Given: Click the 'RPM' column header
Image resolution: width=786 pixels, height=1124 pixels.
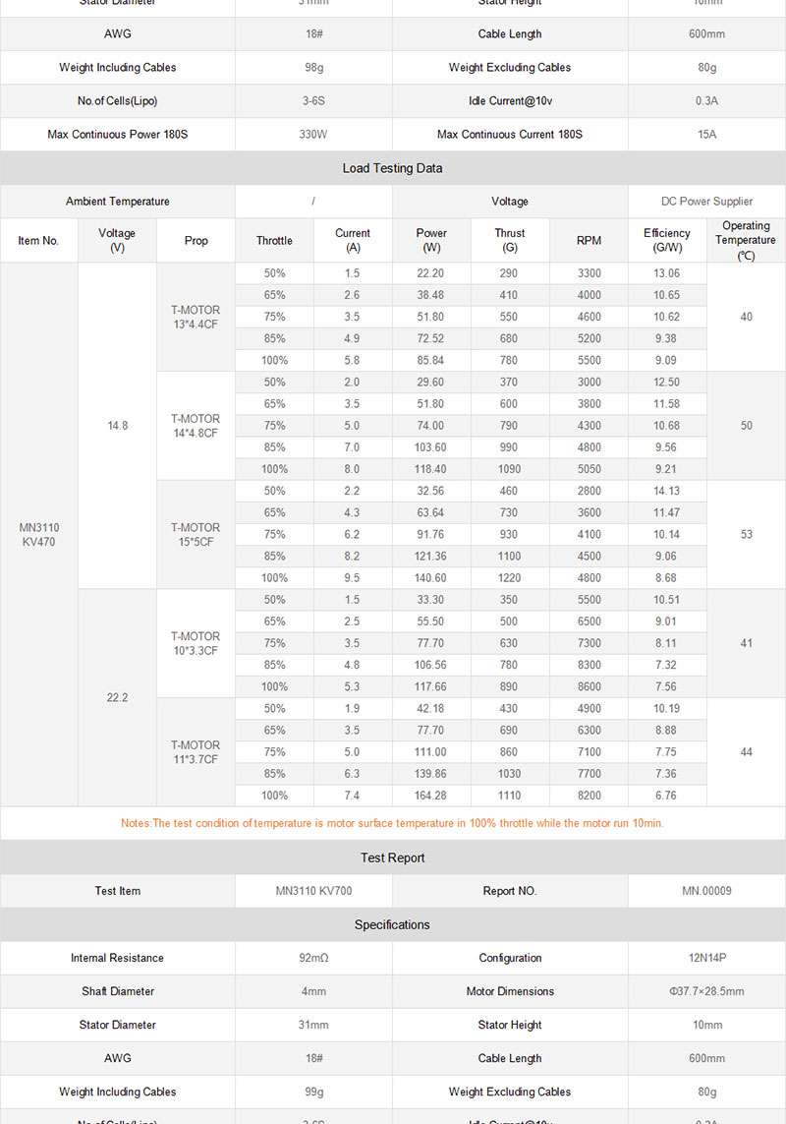Looking at the screenshot, I should 589,241.
